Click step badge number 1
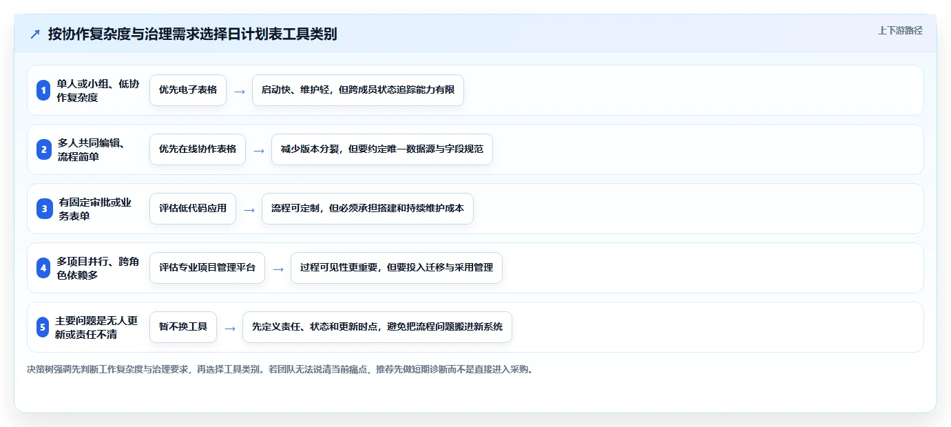 [x=43, y=90]
